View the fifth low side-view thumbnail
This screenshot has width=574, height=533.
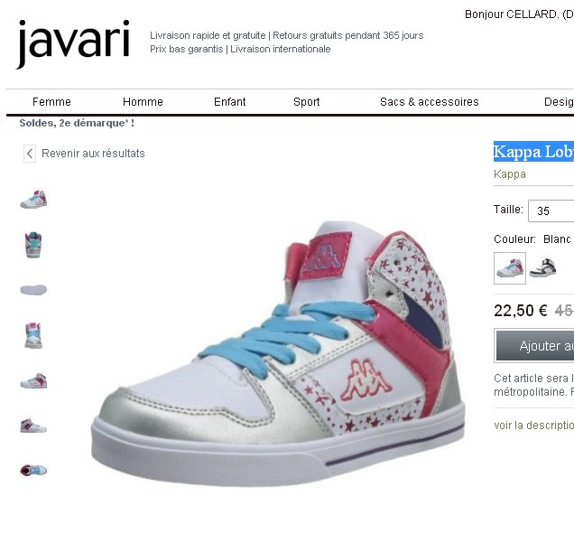point(33,380)
